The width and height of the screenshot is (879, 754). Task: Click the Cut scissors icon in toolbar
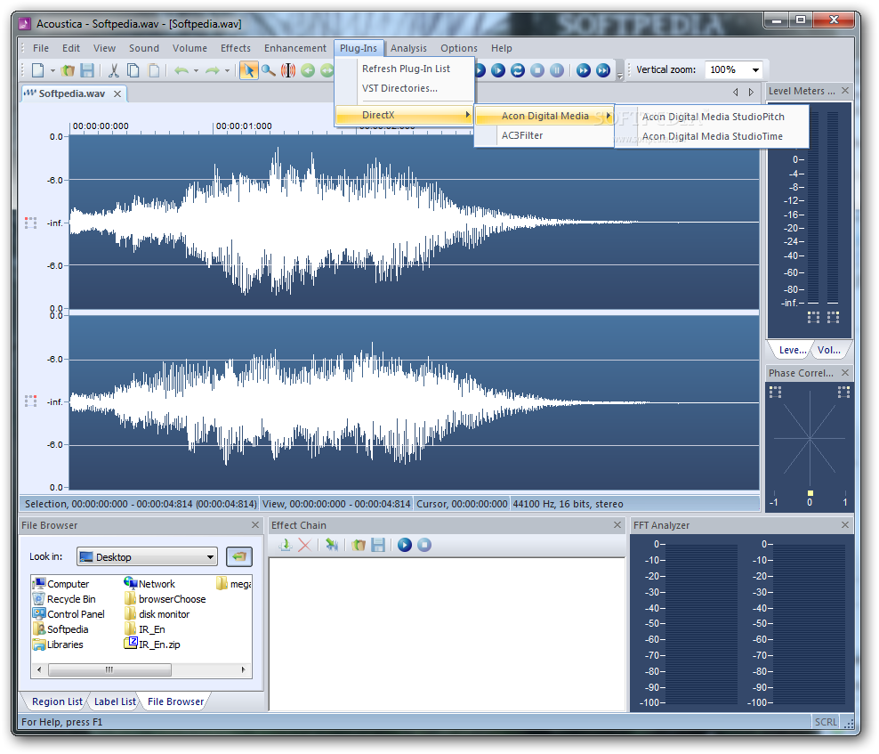pos(113,70)
